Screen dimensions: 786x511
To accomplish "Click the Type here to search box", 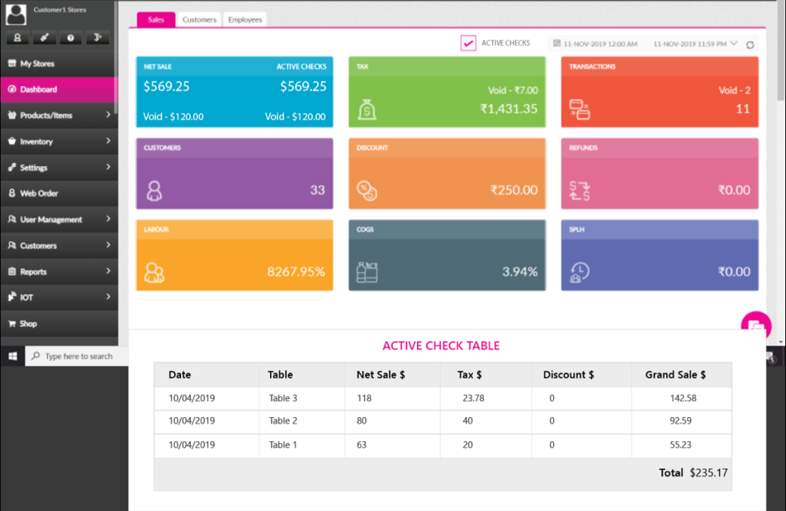I will [x=76, y=356].
